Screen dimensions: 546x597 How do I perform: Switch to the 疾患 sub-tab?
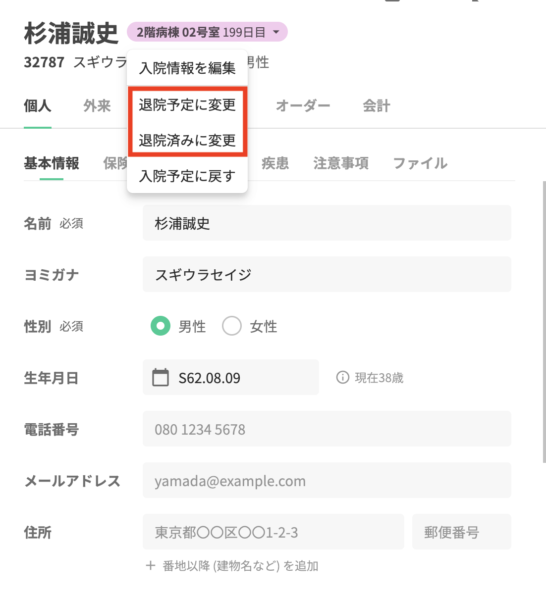[275, 163]
